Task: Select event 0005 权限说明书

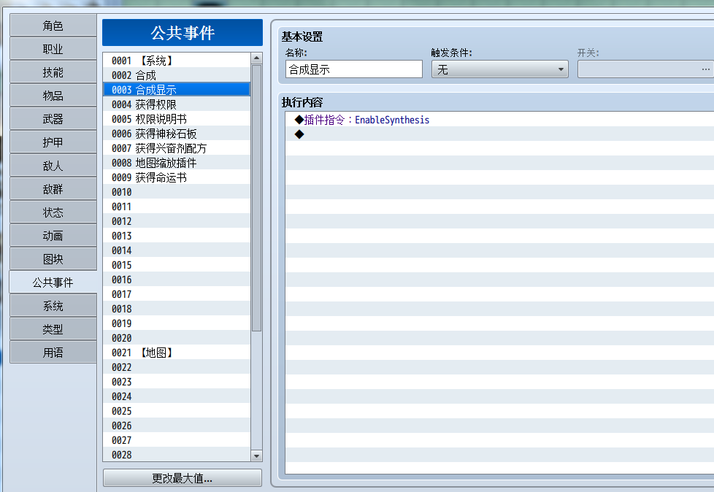Action: point(177,119)
